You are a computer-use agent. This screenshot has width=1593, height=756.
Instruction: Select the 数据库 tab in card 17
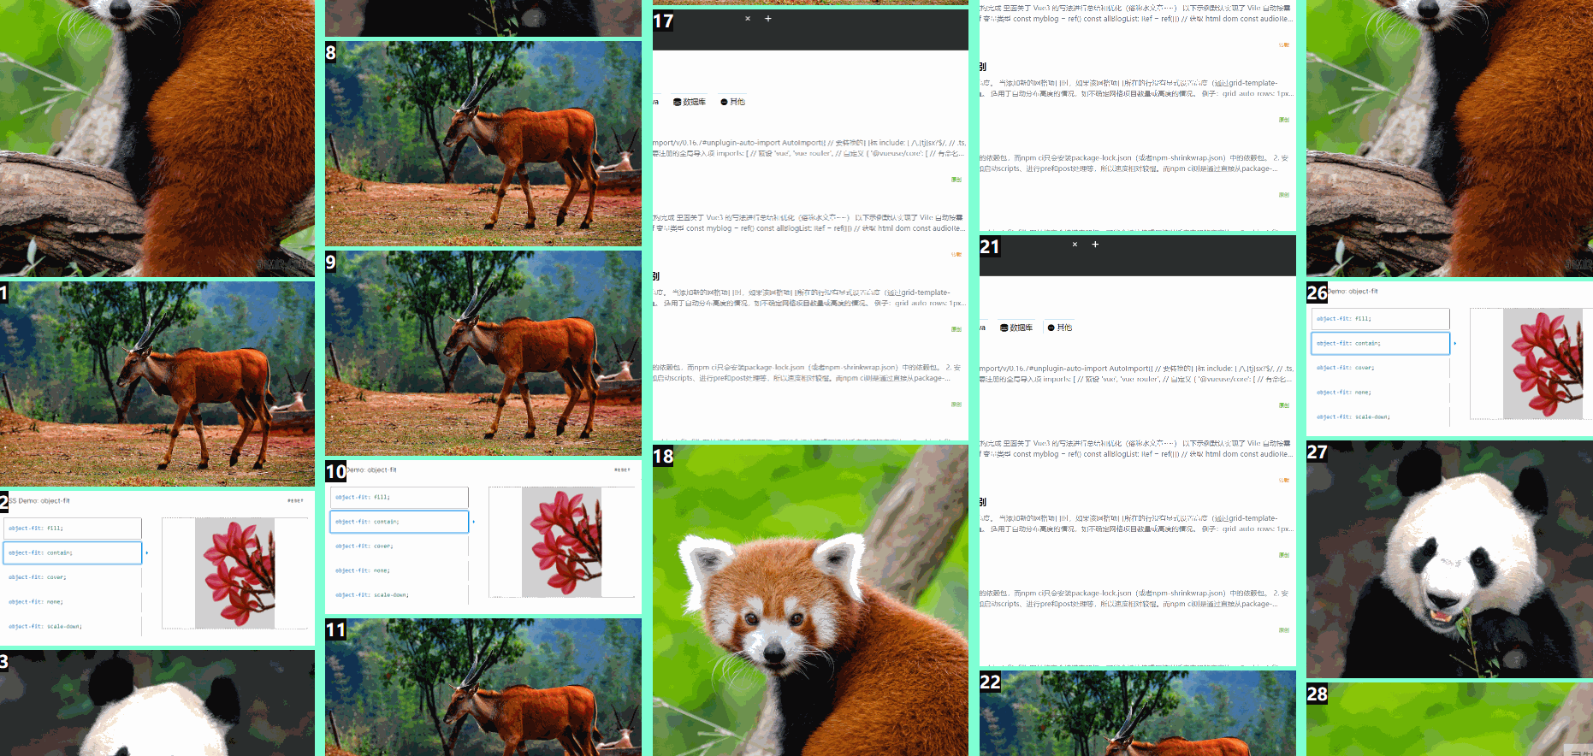[690, 102]
